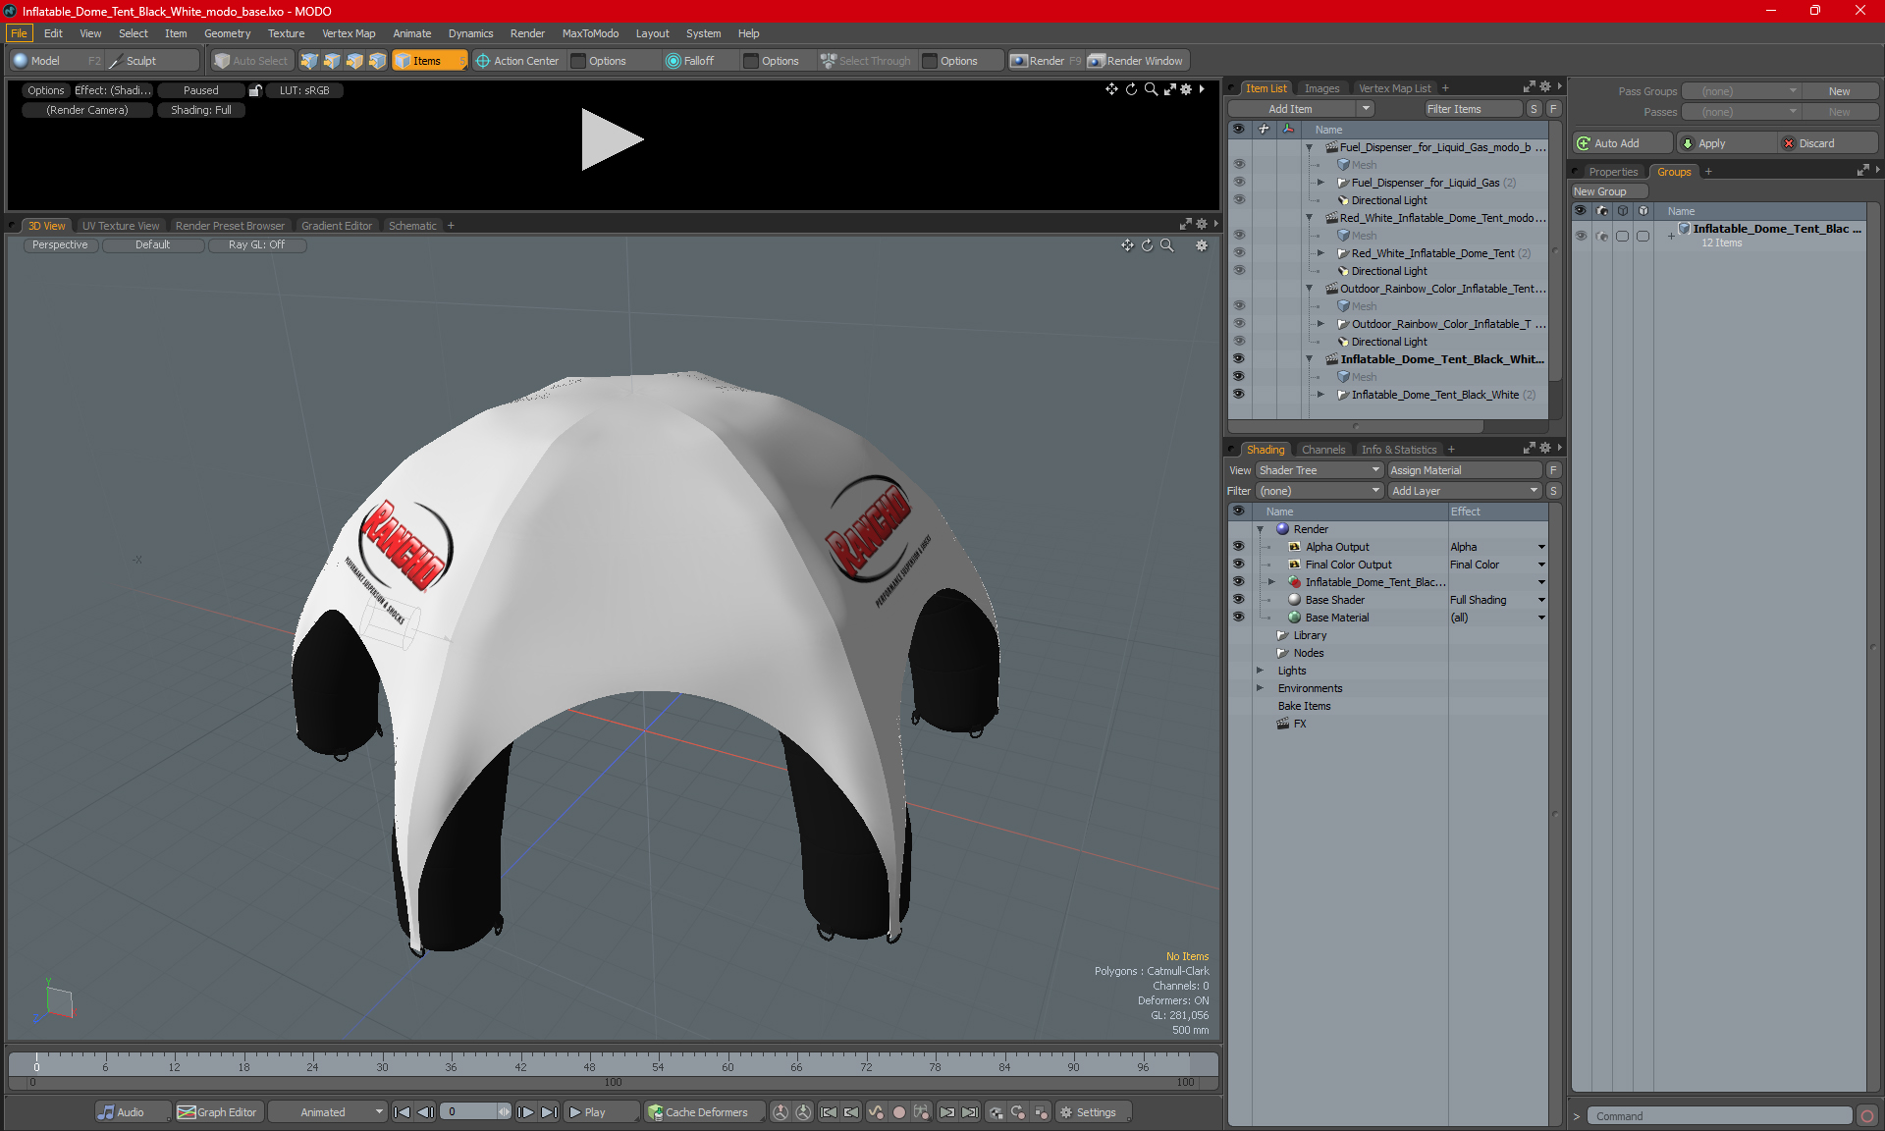The width and height of the screenshot is (1885, 1131).
Task: Switch to the Images tab
Action: tap(1321, 88)
